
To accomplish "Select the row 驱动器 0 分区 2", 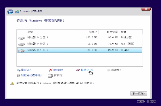I will pyautogui.click(x=80, y=44).
